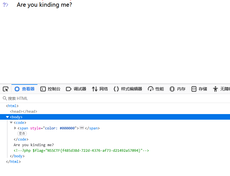
Task: Focus the 搜索 HTML search field
Action: (x=115, y=98)
